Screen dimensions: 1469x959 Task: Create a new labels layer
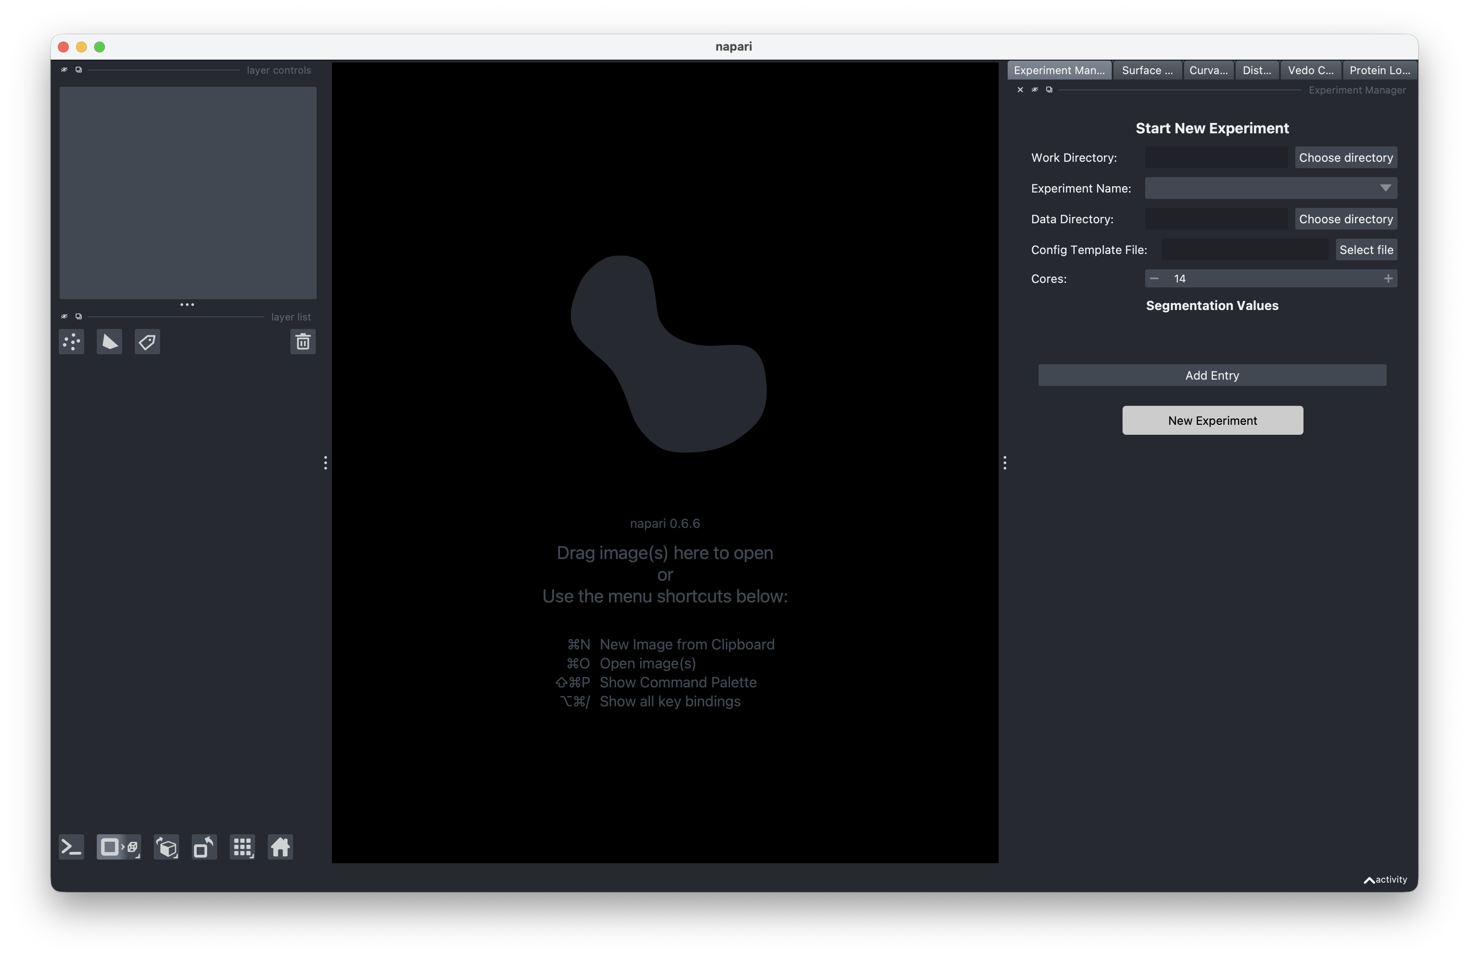click(x=147, y=342)
